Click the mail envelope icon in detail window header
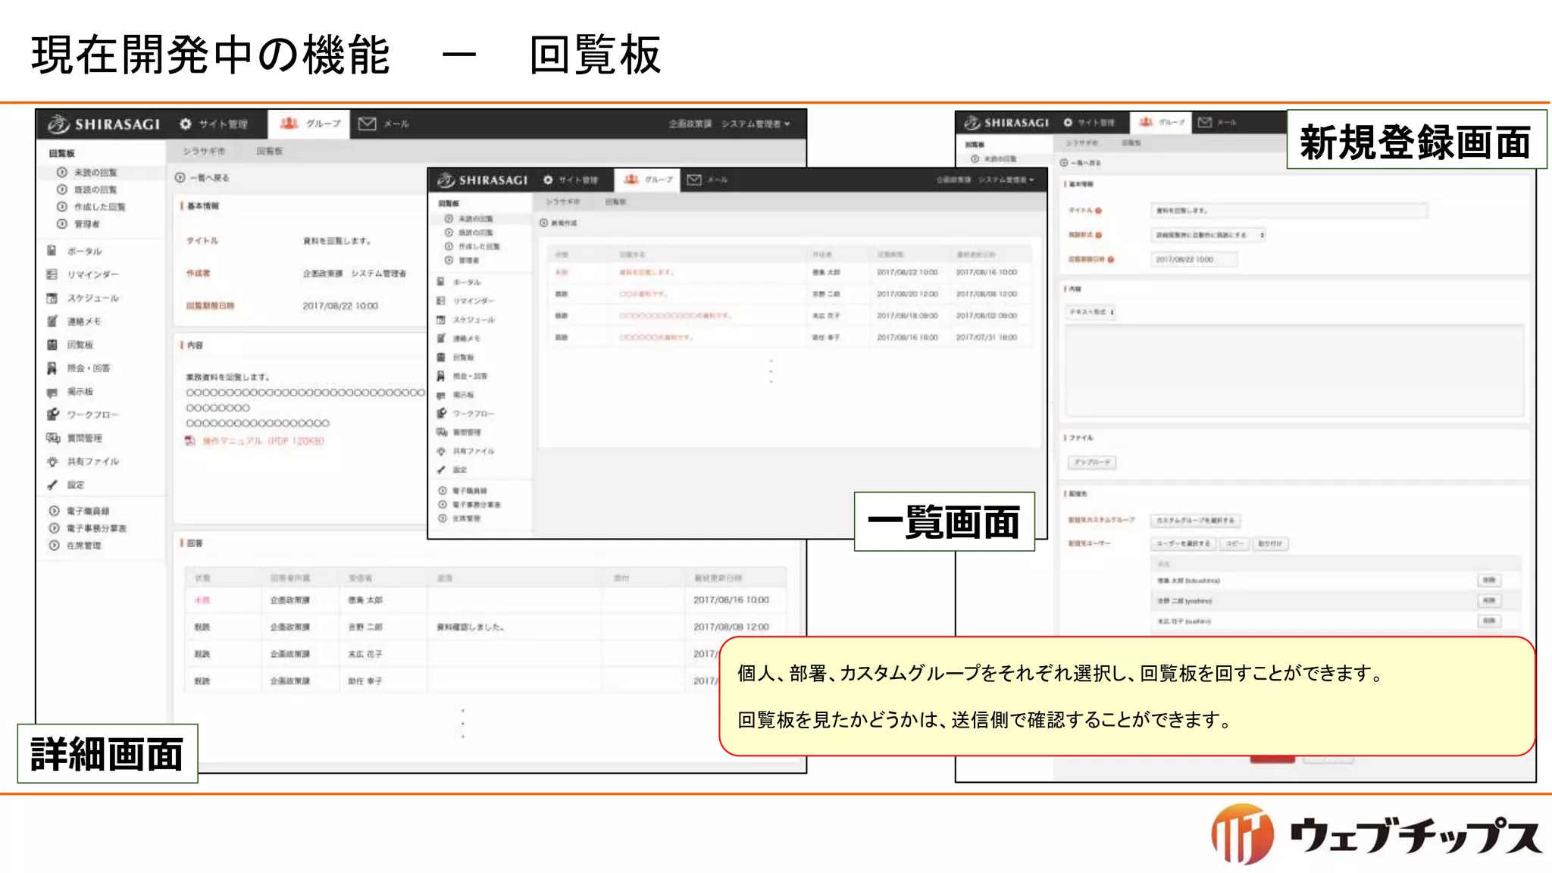 pos(367,124)
